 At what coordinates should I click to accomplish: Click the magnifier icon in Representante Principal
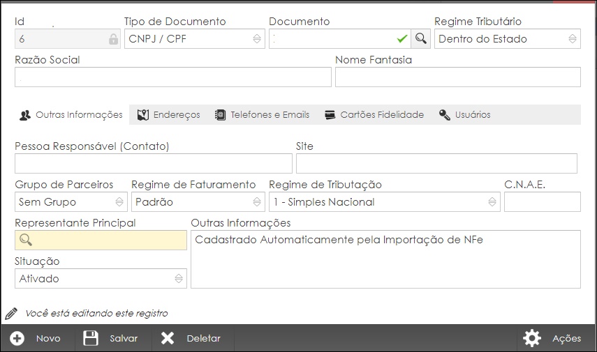click(26, 240)
